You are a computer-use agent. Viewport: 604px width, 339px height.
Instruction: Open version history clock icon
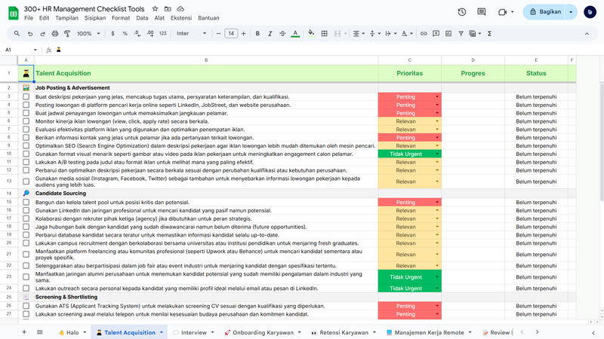point(462,12)
